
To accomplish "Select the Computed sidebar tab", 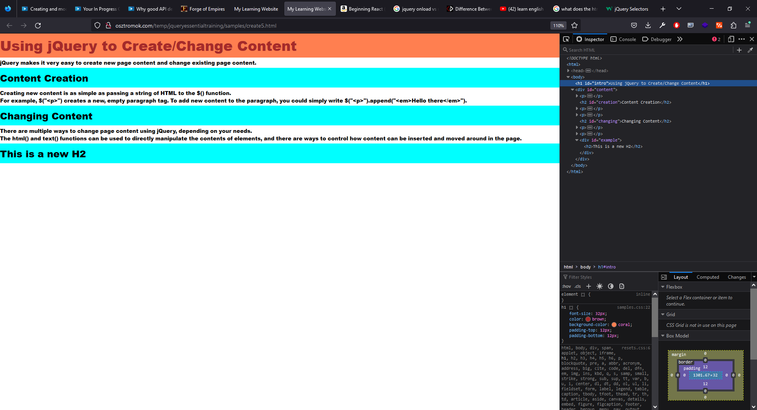I will coord(708,277).
